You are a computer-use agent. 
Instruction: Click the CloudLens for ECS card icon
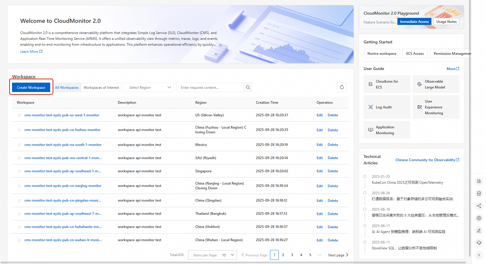click(x=371, y=84)
